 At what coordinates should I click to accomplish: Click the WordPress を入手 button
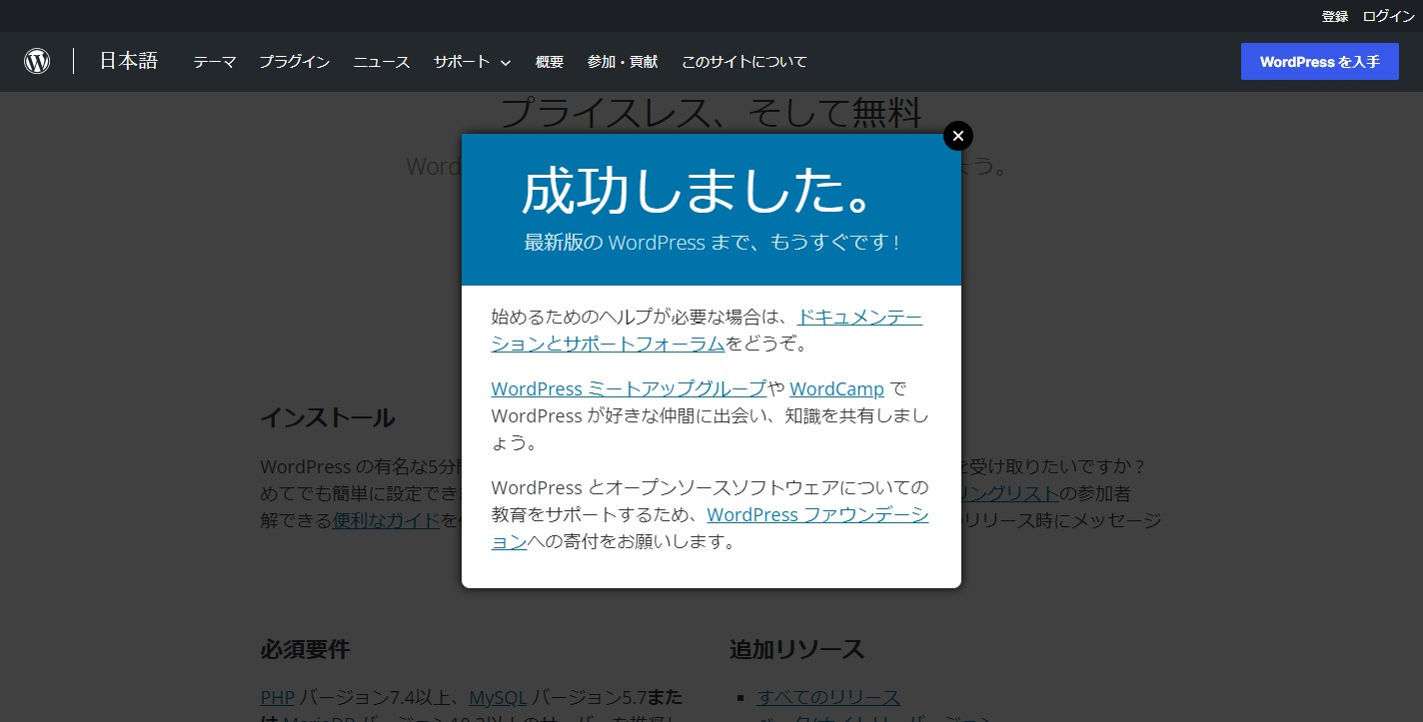(x=1320, y=62)
